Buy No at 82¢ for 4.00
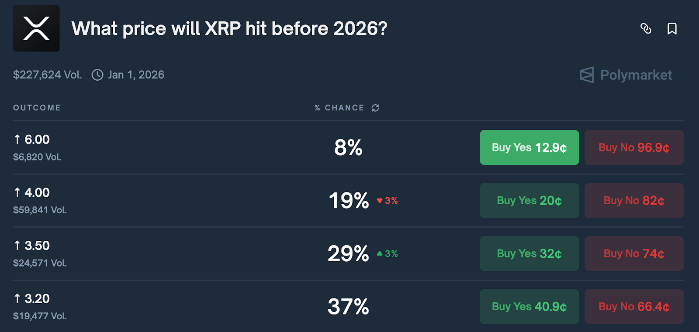 click(x=634, y=201)
